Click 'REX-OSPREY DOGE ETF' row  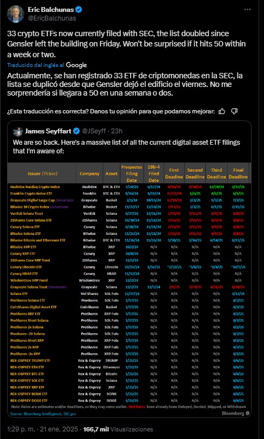point(129,400)
